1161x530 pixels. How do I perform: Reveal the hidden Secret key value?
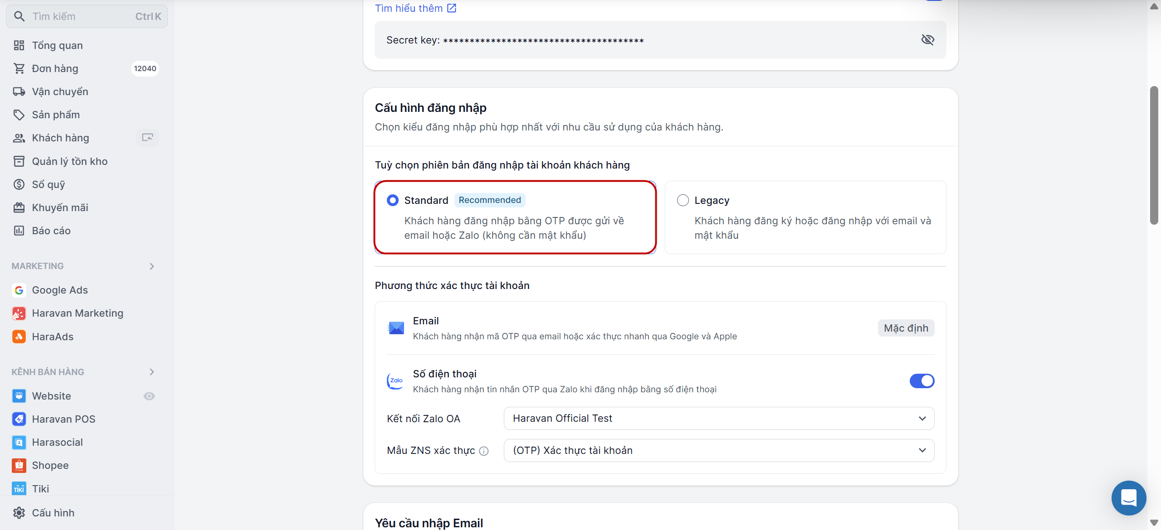(x=927, y=40)
